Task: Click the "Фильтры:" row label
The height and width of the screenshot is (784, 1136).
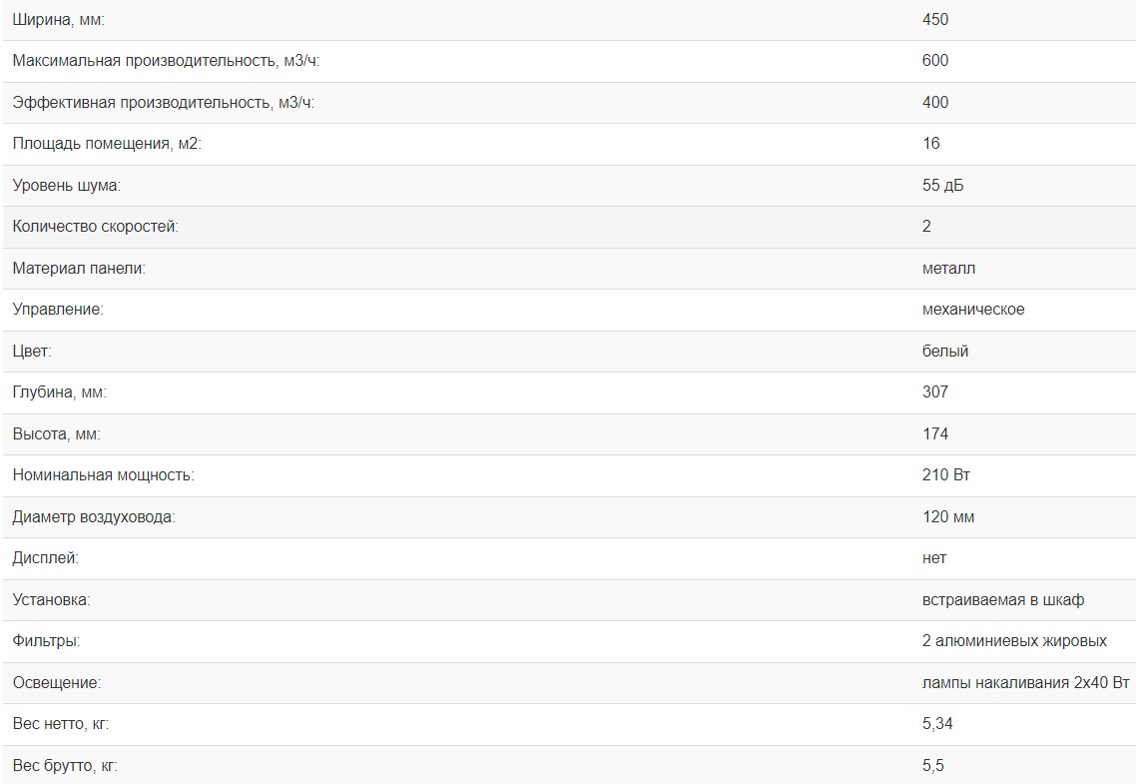Action: [46, 641]
